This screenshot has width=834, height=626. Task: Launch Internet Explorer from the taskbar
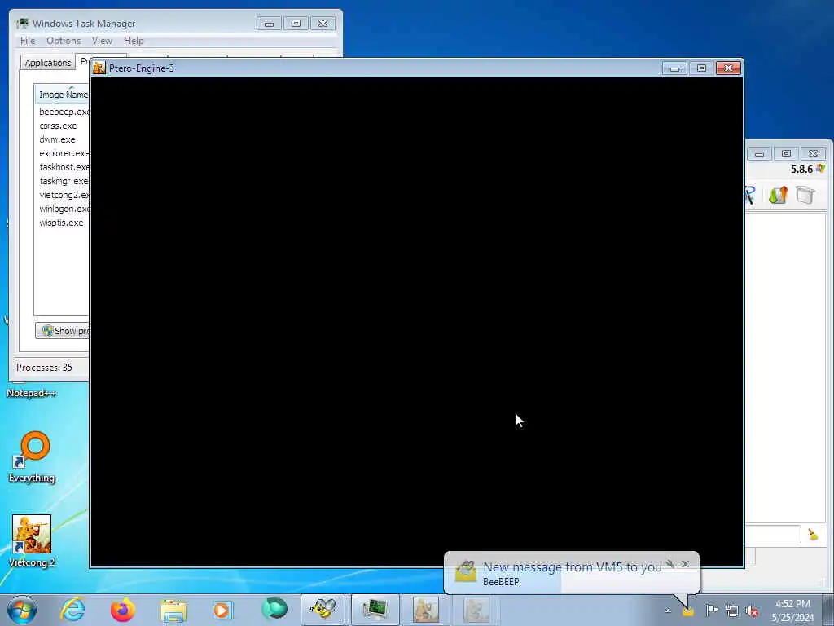(x=72, y=610)
